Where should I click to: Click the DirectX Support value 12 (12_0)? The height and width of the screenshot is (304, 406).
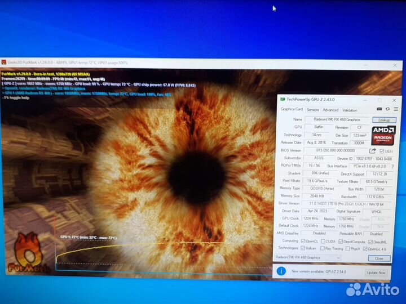tap(379, 174)
